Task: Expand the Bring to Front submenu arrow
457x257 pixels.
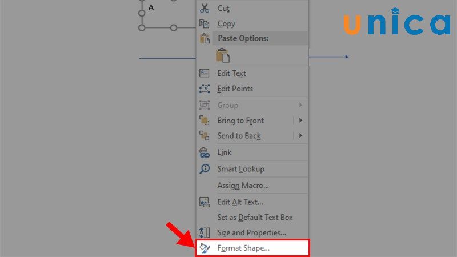Action: coord(300,121)
